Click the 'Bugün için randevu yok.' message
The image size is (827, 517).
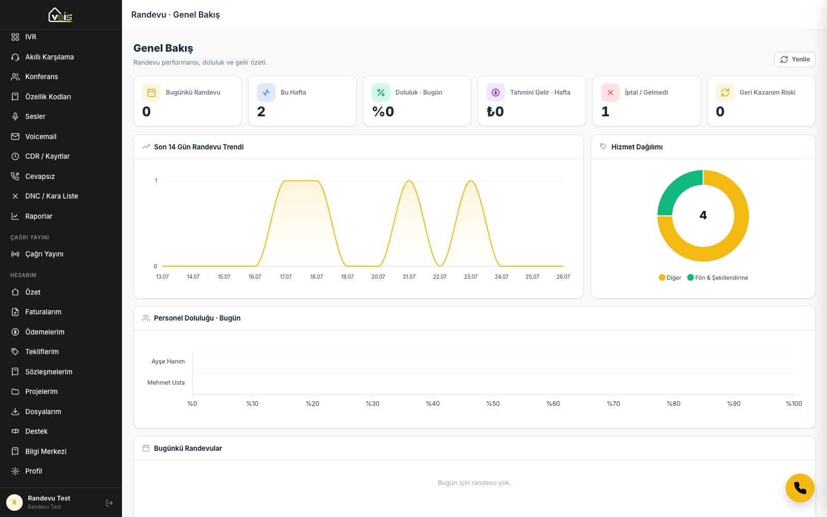pos(474,483)
